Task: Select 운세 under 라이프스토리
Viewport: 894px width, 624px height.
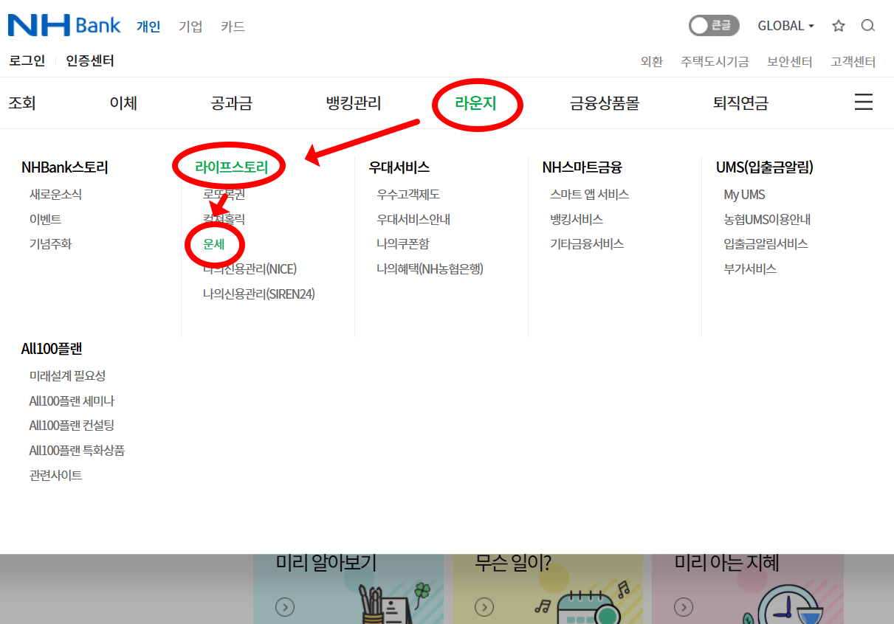Action: (x=214, y=243)
